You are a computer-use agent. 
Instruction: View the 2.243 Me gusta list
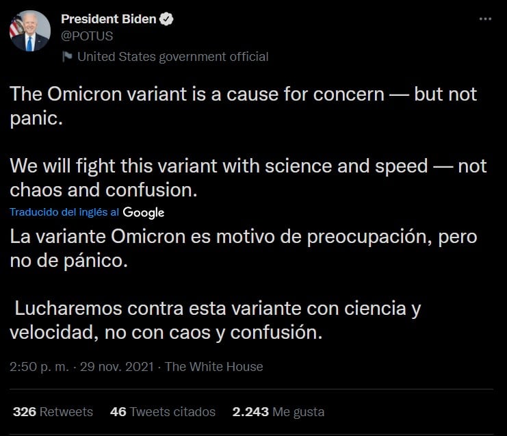point(278,411)
